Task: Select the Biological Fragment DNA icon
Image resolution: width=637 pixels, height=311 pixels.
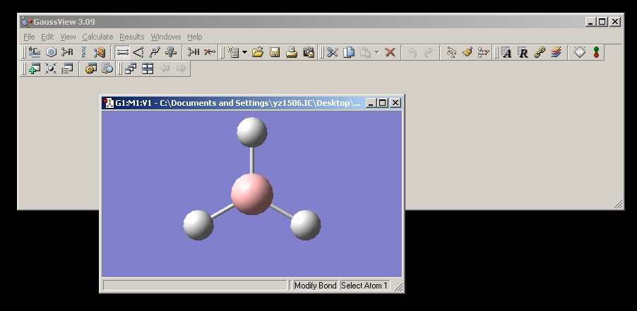Action: [x=83, y=52]
